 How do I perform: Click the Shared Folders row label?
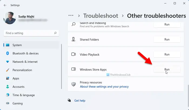pyautogui.click(x=89, y=39)
